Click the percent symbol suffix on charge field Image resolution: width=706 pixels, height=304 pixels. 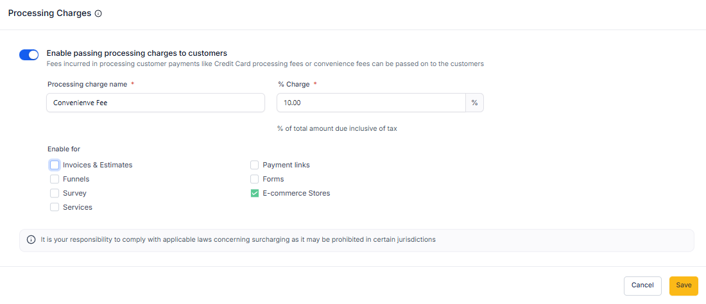point(474,103)
